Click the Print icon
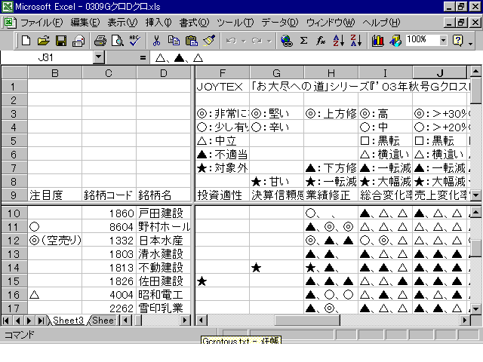483x362 pixels. (x=100, y=41)
